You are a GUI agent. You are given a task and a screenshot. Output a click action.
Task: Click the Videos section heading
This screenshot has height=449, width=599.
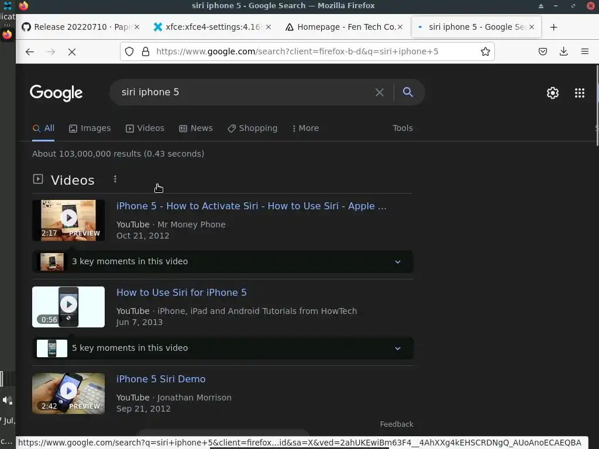[73, 180]
